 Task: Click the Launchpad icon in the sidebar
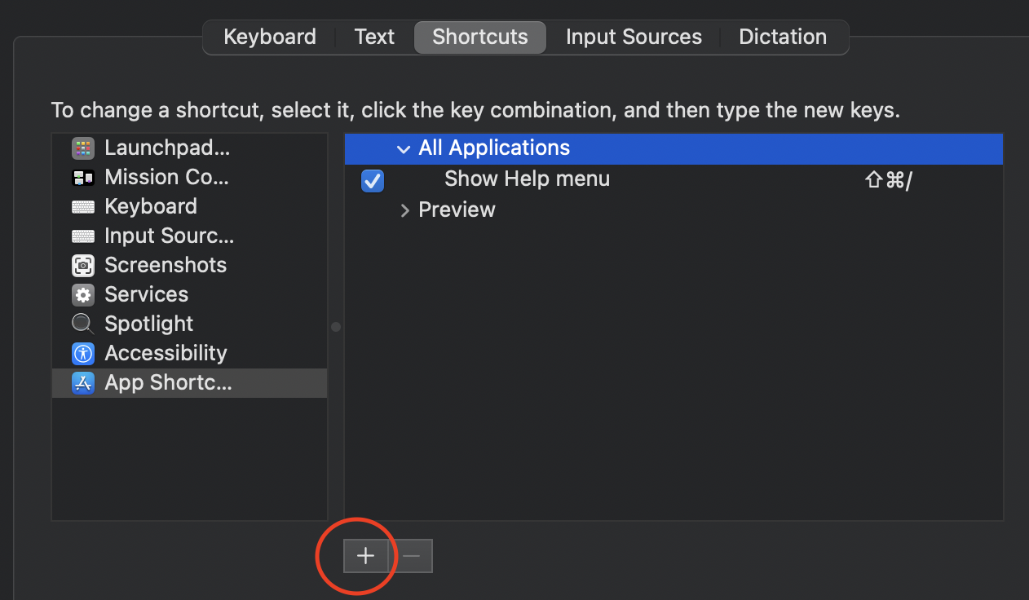(x=83, y=148)
